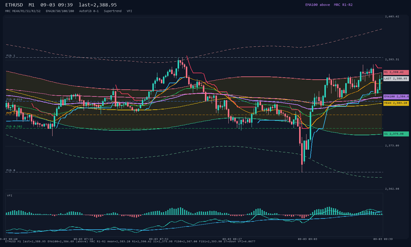The height and width of the screenshot is (247, 411).
Task: Click the 09-03 07:16 time axis label
Action: point(83,239)
